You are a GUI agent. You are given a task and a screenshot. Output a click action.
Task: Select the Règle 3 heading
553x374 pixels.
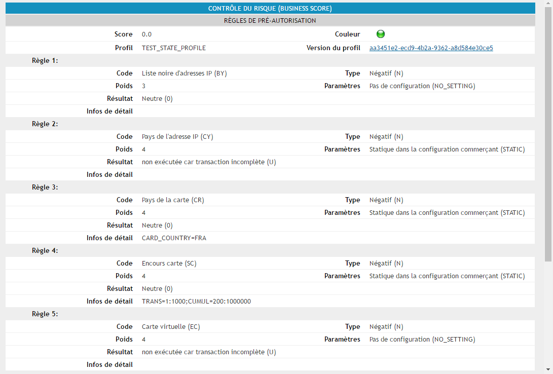45,188
